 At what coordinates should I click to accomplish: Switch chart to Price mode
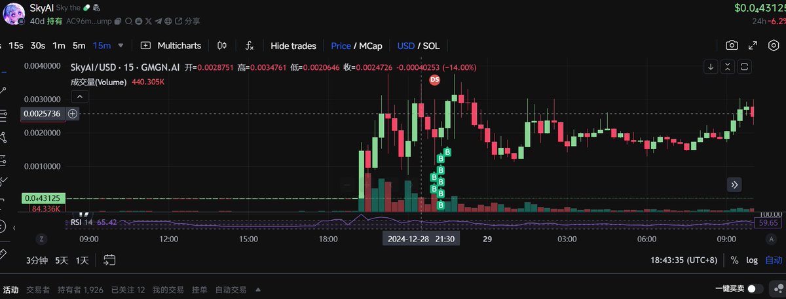(x=341, y=46)
